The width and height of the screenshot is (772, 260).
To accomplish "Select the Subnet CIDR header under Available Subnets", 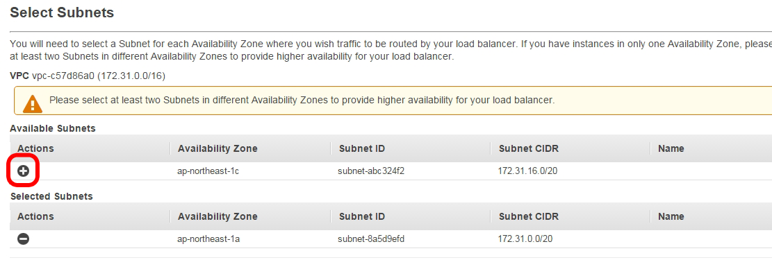I will (x=529, y=148).
